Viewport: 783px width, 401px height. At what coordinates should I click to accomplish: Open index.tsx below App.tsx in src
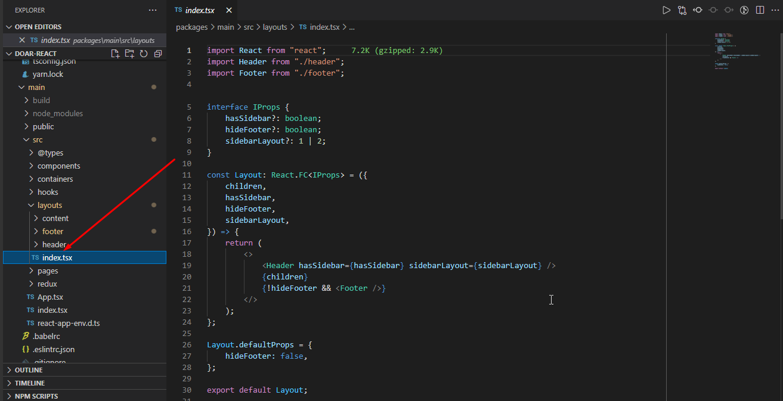pos(85,310)
